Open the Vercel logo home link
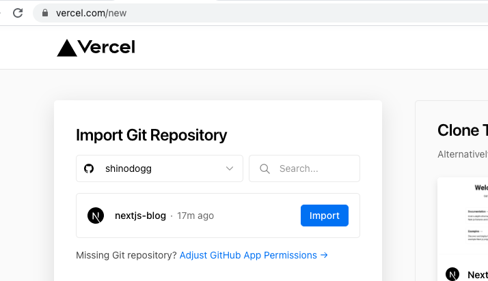Screen dimensions: 488x281 tap(96, 48)
